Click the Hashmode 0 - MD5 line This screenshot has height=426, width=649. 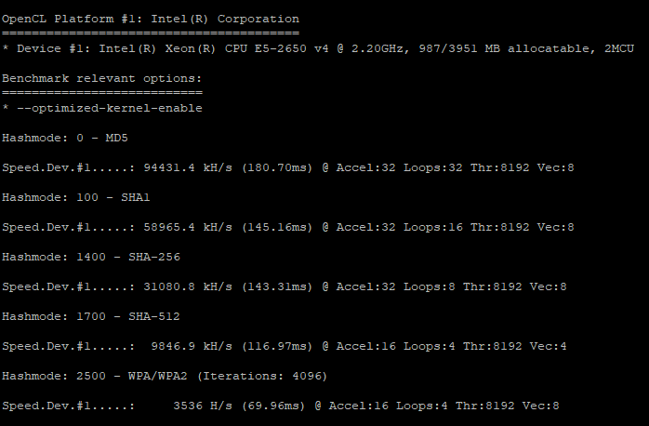coord(65,138)
